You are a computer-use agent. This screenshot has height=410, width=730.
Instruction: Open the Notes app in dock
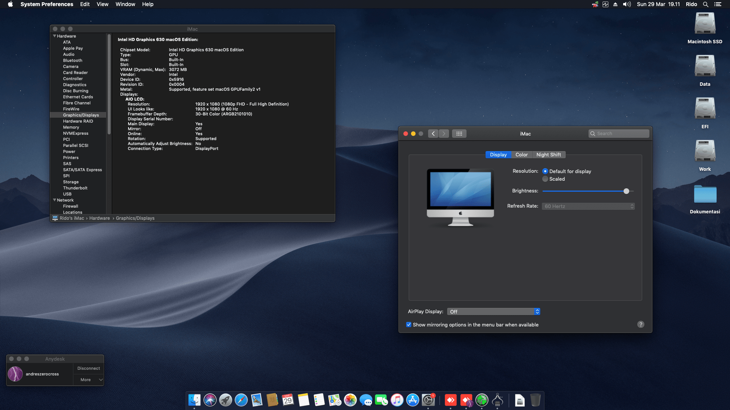pos(303,400)
